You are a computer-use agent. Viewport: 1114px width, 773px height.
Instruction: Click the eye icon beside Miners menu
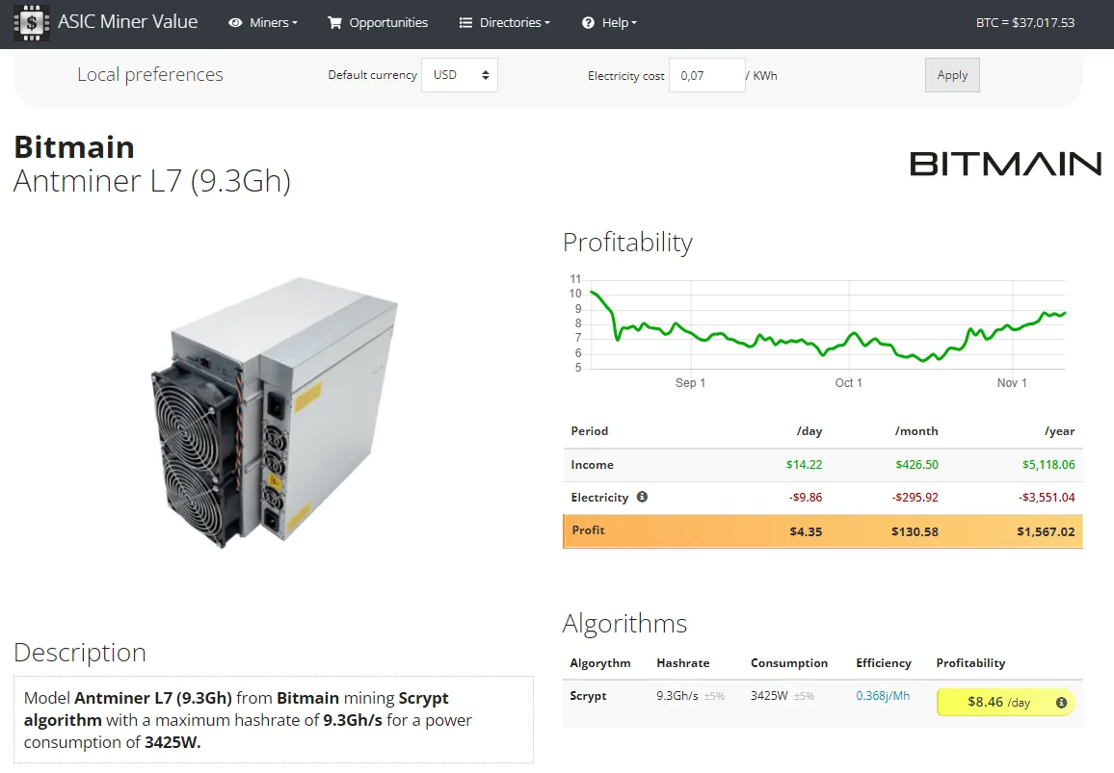pos(234,22)
